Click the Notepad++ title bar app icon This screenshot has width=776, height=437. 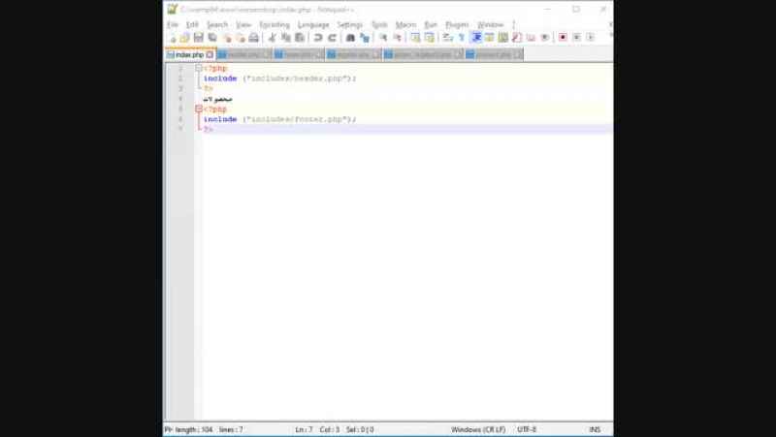[x=172, y=10]
